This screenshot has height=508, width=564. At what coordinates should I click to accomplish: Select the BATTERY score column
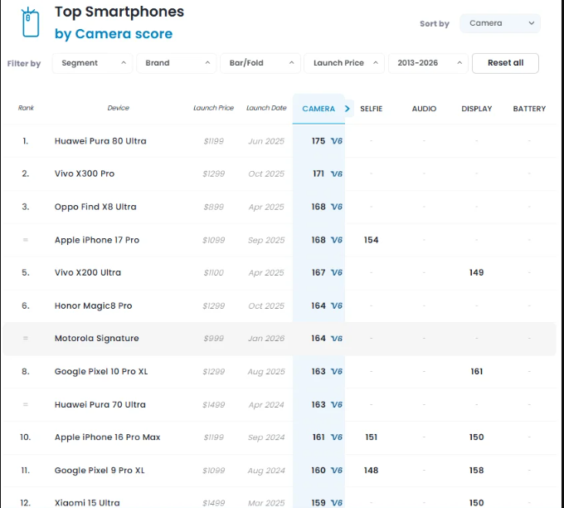tap(529, 109)
